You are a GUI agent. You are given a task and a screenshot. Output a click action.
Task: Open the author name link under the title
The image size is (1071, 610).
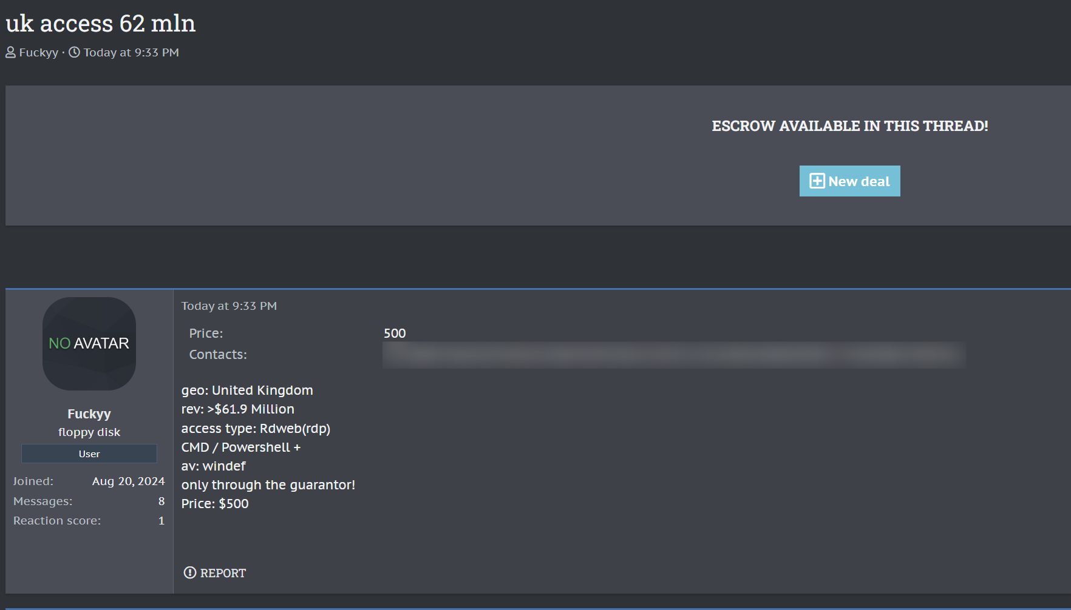coord(39,53)
